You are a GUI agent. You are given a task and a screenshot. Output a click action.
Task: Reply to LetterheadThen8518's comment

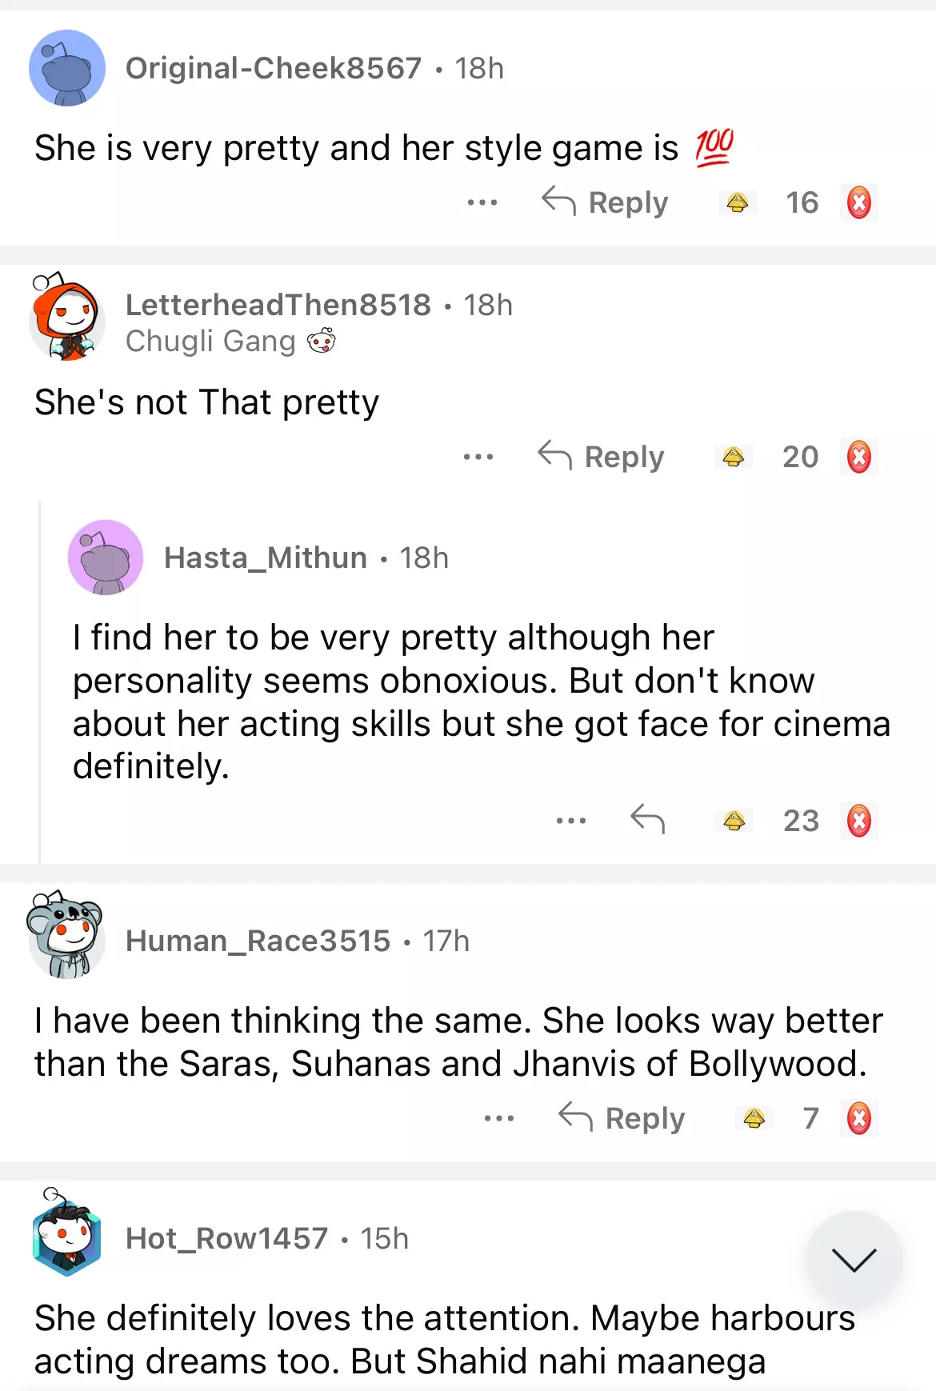click(x=602, y=457)
